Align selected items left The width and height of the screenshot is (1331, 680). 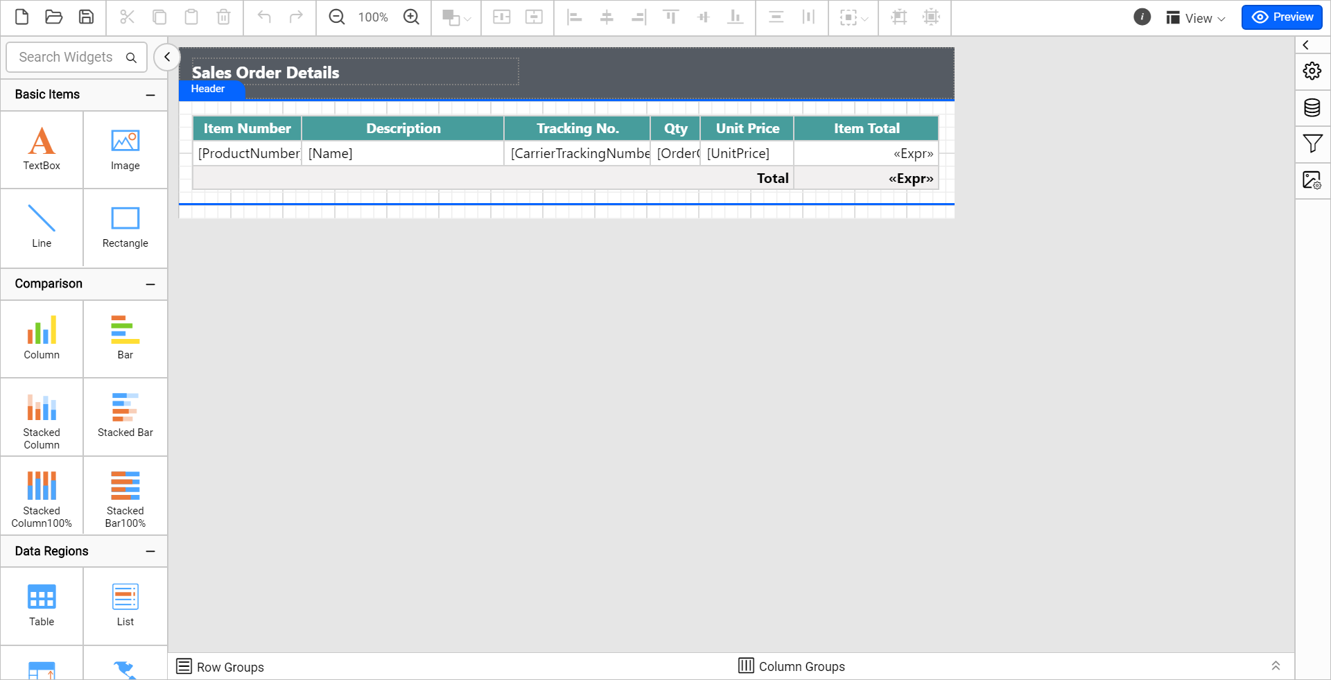tap(574, 17)
